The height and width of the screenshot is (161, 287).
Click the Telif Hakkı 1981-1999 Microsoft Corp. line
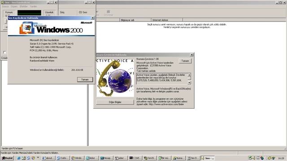click(51, 47)
